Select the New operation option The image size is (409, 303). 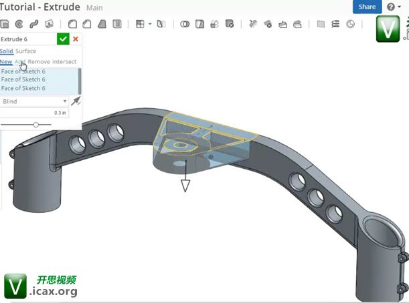point(6,61)
